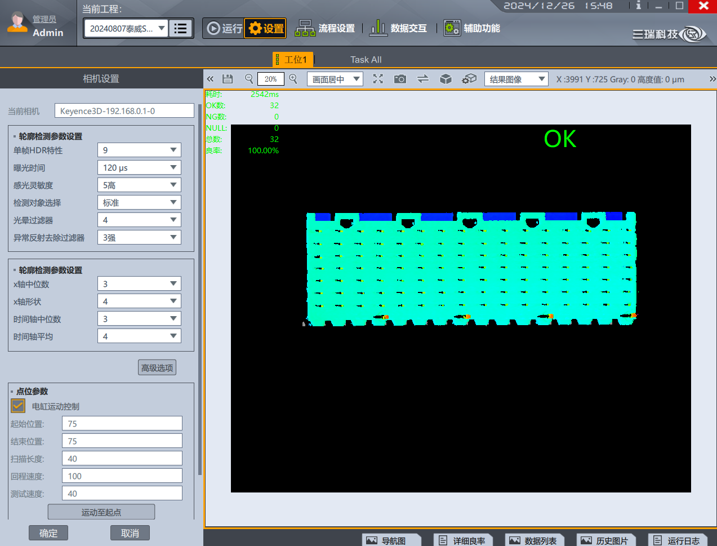This screenshot has height=546, width=717.
Task: Open the 结果图像 image type dropdown
Action: 516,79
